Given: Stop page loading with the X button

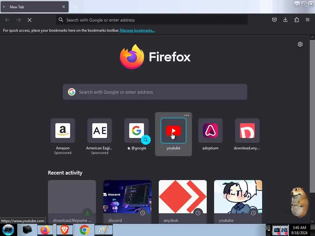Looking at the screenshot, I should pyautogui.click(x=30, y=20).
